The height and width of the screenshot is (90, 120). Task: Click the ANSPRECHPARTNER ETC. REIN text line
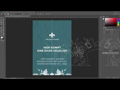(x=52, y=64)
